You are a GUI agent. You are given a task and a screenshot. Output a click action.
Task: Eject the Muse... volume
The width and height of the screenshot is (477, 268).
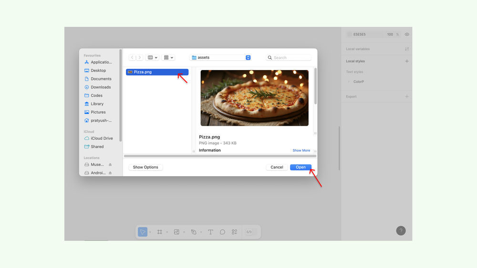point(110,165)
